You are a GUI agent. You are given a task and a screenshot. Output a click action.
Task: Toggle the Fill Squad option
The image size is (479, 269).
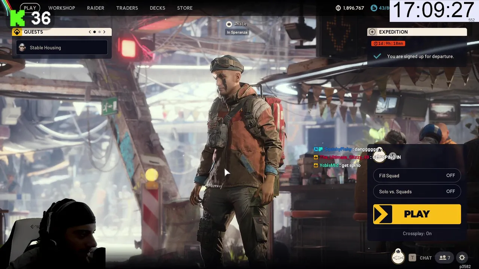coord(417,176)
